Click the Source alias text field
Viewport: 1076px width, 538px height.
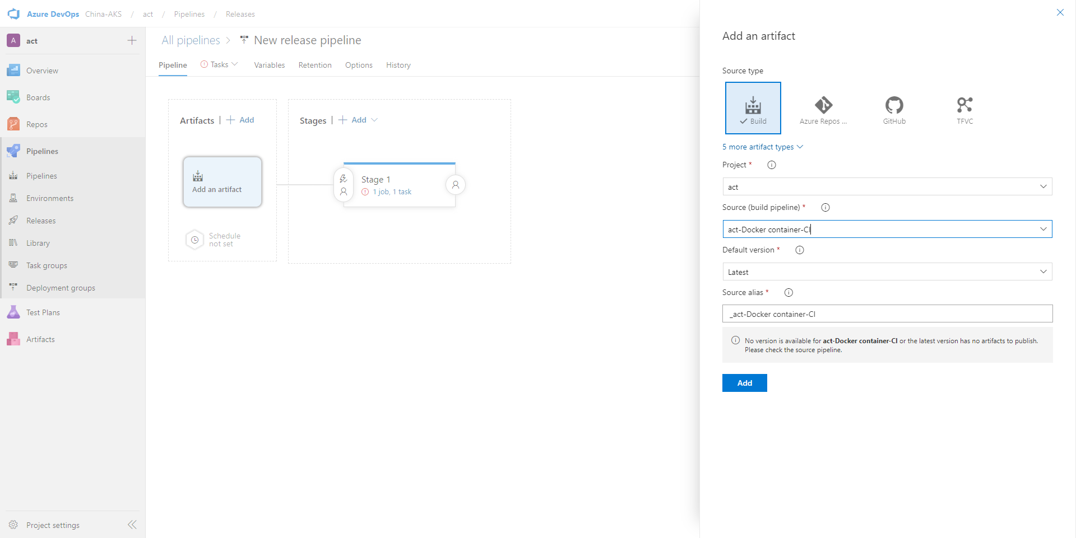(x=887, y=314)
